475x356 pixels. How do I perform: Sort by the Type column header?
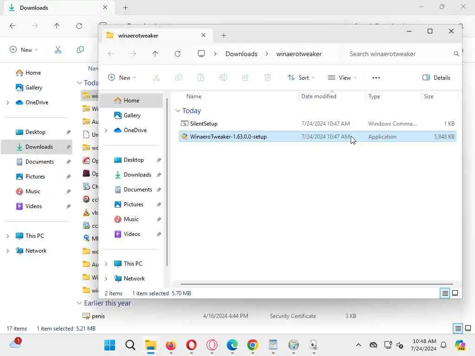374,96
